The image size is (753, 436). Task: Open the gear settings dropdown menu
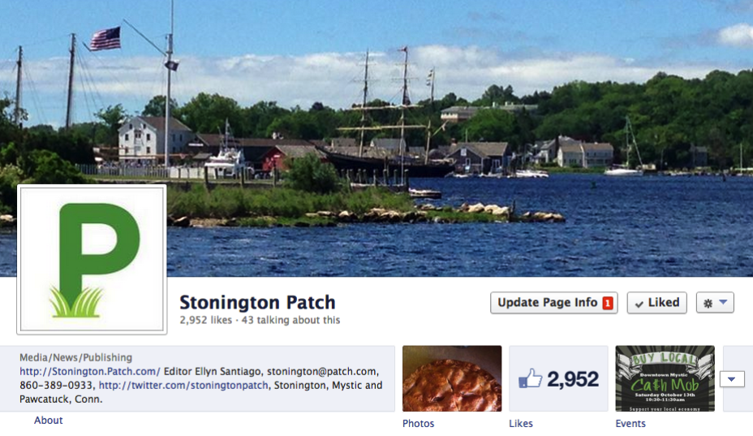click(715, 303)
